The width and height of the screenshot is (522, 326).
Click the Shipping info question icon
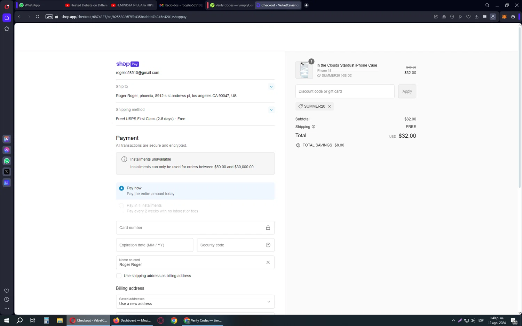[314, 127]
